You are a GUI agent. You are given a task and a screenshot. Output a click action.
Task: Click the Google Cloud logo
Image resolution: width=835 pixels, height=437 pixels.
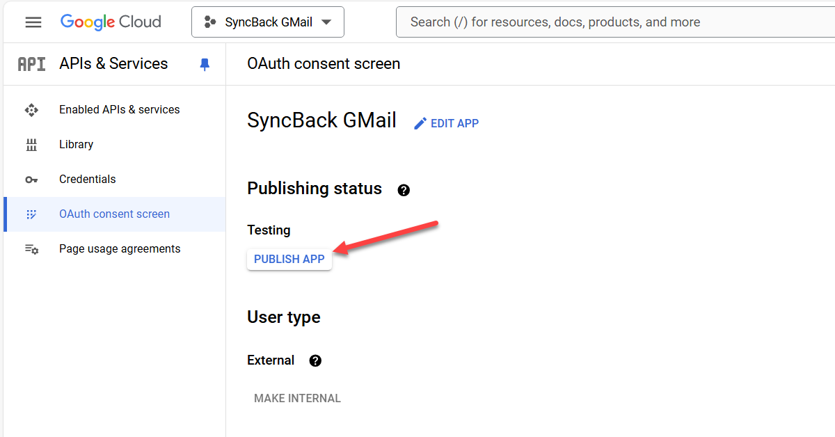point(111,22)
